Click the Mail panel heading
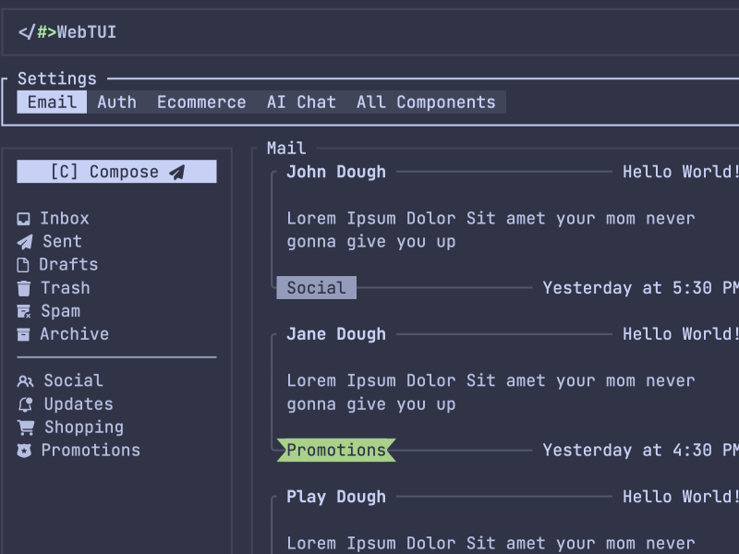The image size is (739, 554). [x=286, y=149]
